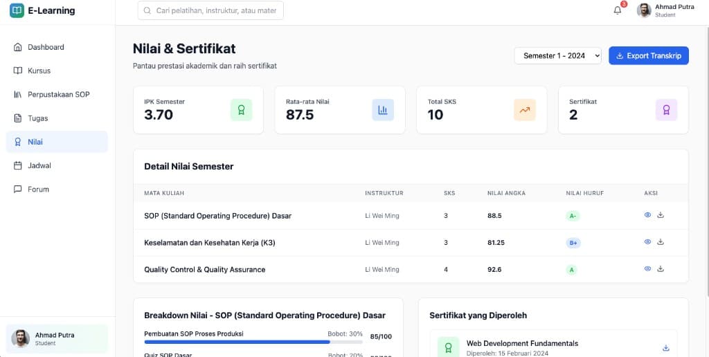Open Perpustakaan SOP from sidebar
Image resolution: width=709 pixels, height=357 pixels.
click(58, 94)
